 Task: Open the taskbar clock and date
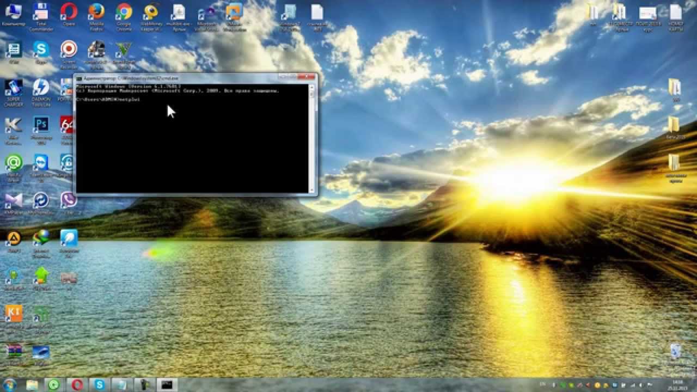[678, 385]
